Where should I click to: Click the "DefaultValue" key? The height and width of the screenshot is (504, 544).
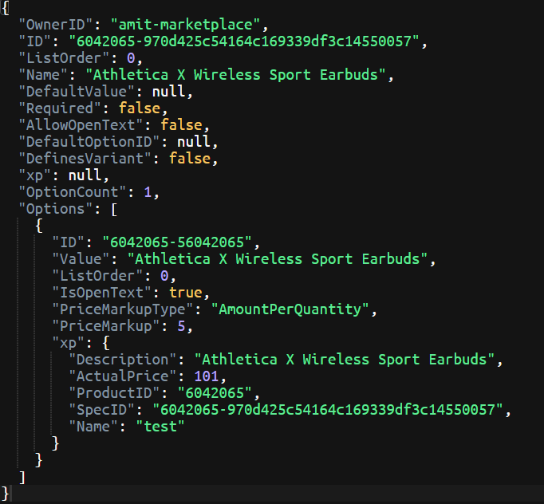pos(77,92)
